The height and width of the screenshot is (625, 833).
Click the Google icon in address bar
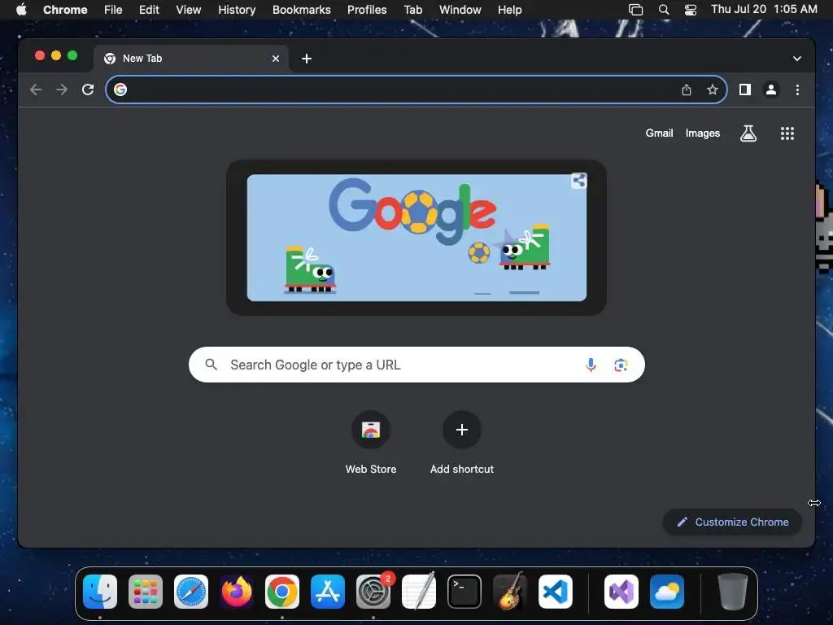click(x=120, y=90)
